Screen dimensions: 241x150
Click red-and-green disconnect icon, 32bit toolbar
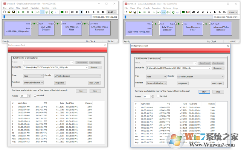[188, 12]
